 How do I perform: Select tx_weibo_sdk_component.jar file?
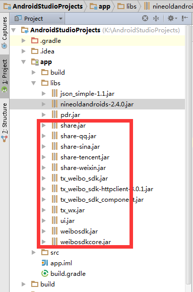click(102, 200)
